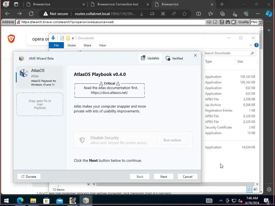Reload the page in Edge

pyautogui.click(x=31, y=14)
